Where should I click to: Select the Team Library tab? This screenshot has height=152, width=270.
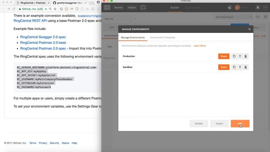pyautogui.click(x=193, y=8)
